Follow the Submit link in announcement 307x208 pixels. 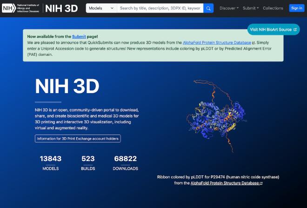(78, 36)
